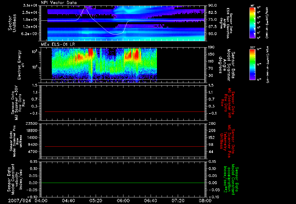This screenshot has width=296, height=204.
Task: Click the 08:00 end time label
Action: pos(205,201)
